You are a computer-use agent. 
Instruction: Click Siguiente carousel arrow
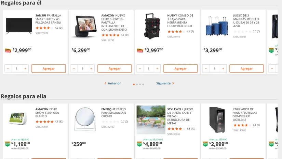pyautogui.click(x=165, y=83)
